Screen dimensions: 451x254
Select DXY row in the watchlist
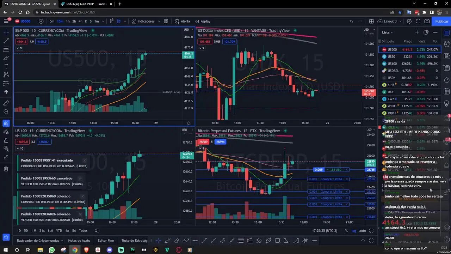tap(410, 92)
